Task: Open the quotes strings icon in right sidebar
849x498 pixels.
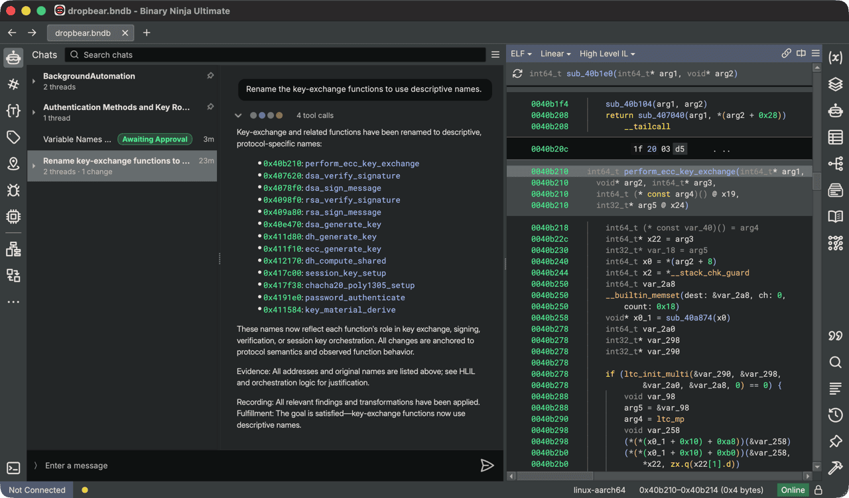Action: click(x=836, y=336)
